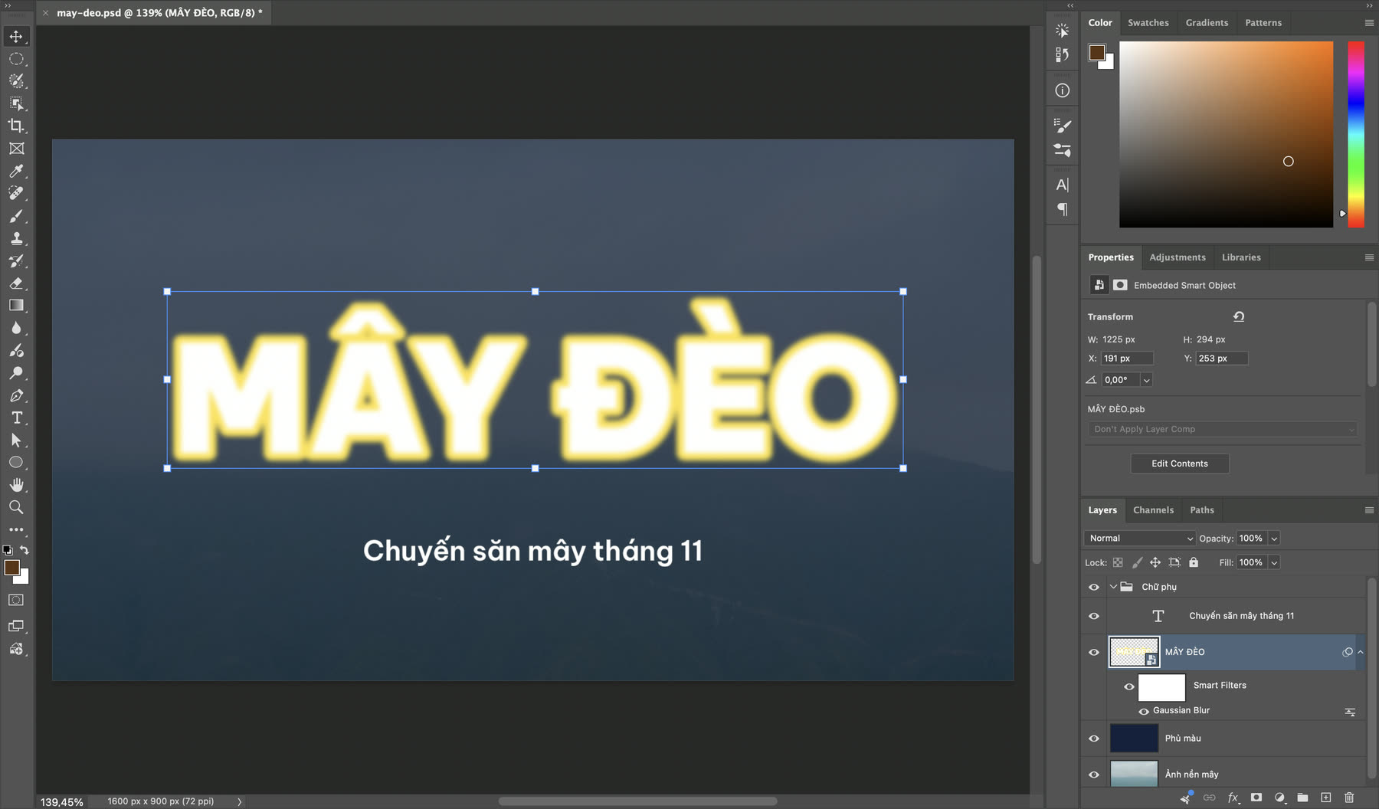The width and height of the screenshot is (1379, 809).
Task: Switch to the Adjustments tab
Action: (x=1177, y=257)
